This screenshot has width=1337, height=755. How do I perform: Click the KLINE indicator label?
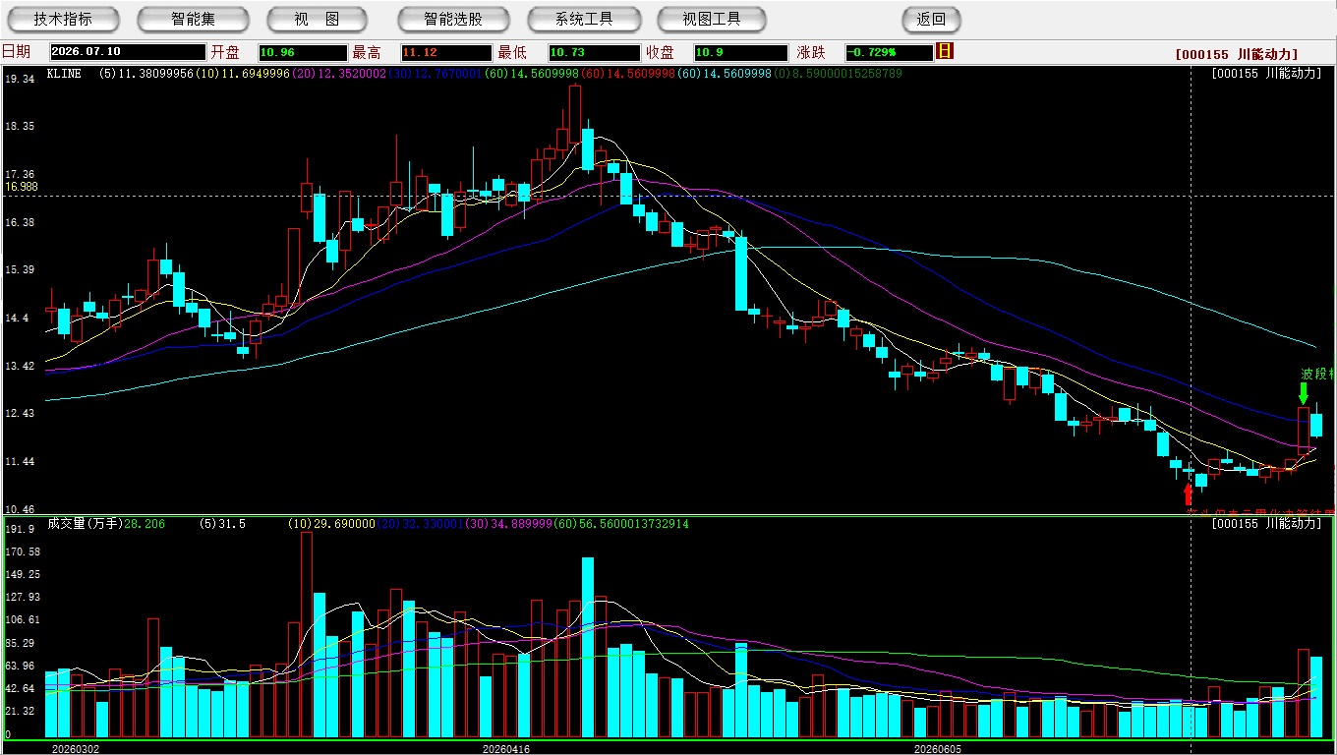tap(64, 74)
